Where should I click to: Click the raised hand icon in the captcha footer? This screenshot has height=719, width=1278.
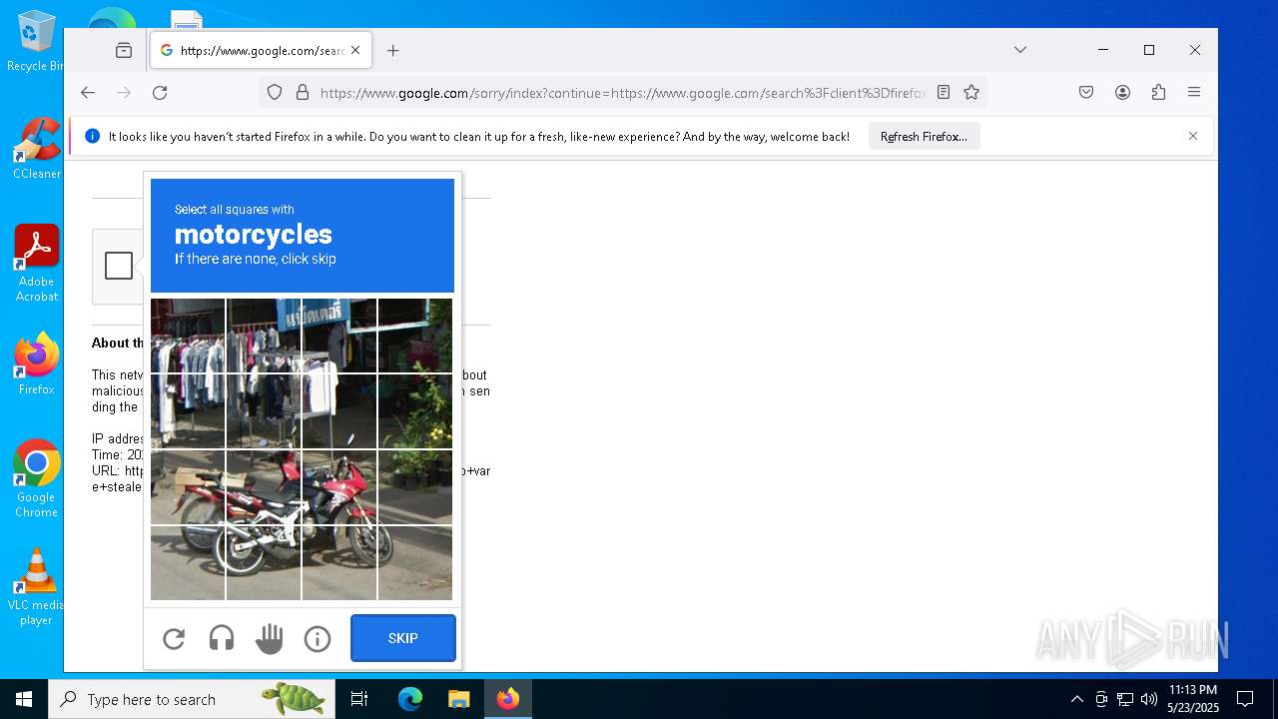[270, 638]
